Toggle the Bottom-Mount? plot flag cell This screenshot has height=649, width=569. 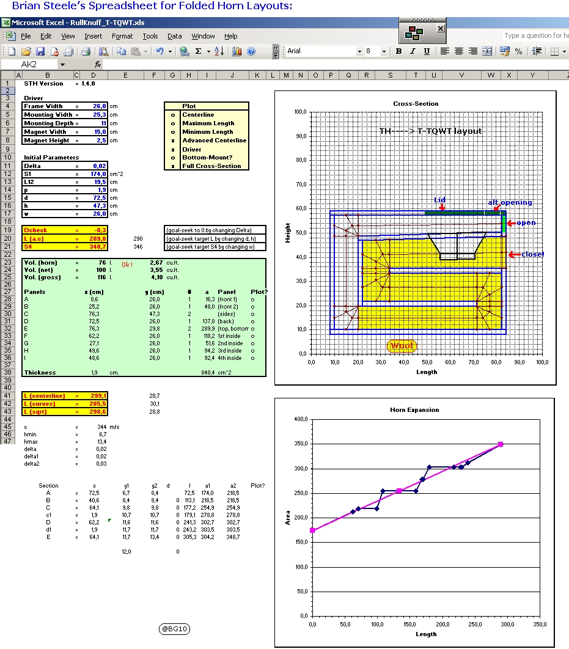173,157
